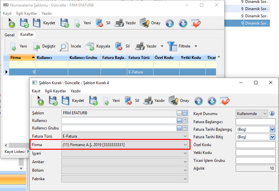Expand the Bölüm dropdown
This screenshot has width=279, height=191.
pyautogui.click(x=185, y=170)
